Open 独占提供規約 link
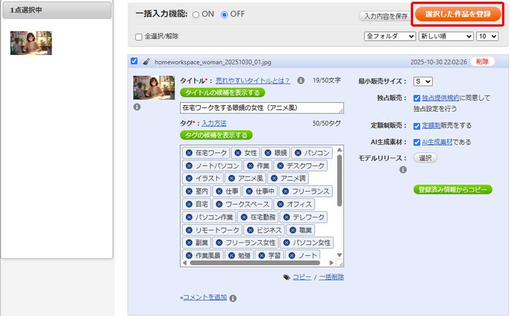Screen dimensions: 510x316 pos(440,98)
